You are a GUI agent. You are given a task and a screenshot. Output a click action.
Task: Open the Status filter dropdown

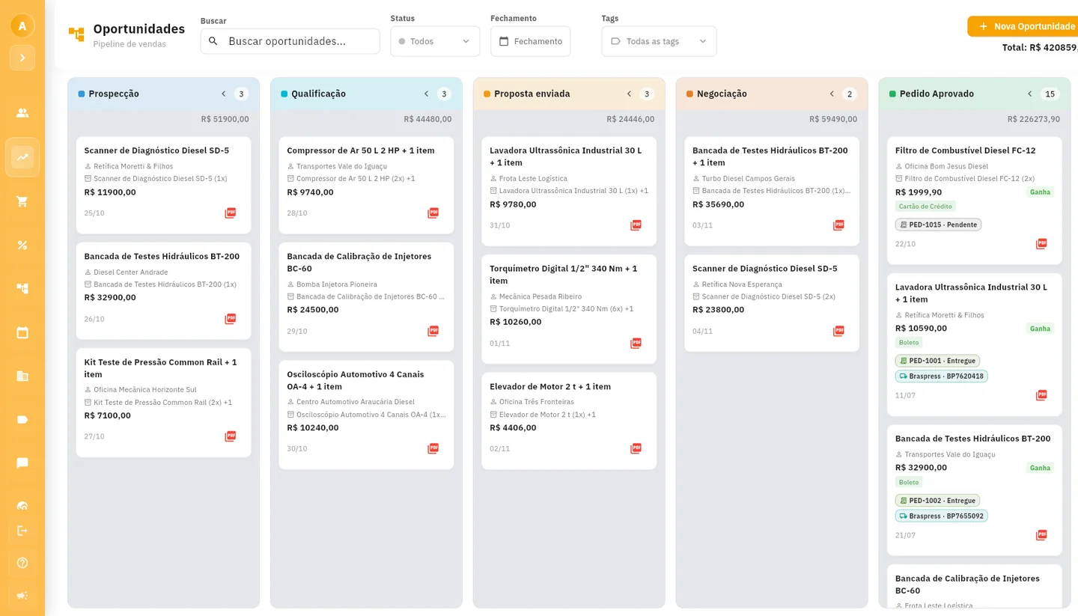(435, 41)
